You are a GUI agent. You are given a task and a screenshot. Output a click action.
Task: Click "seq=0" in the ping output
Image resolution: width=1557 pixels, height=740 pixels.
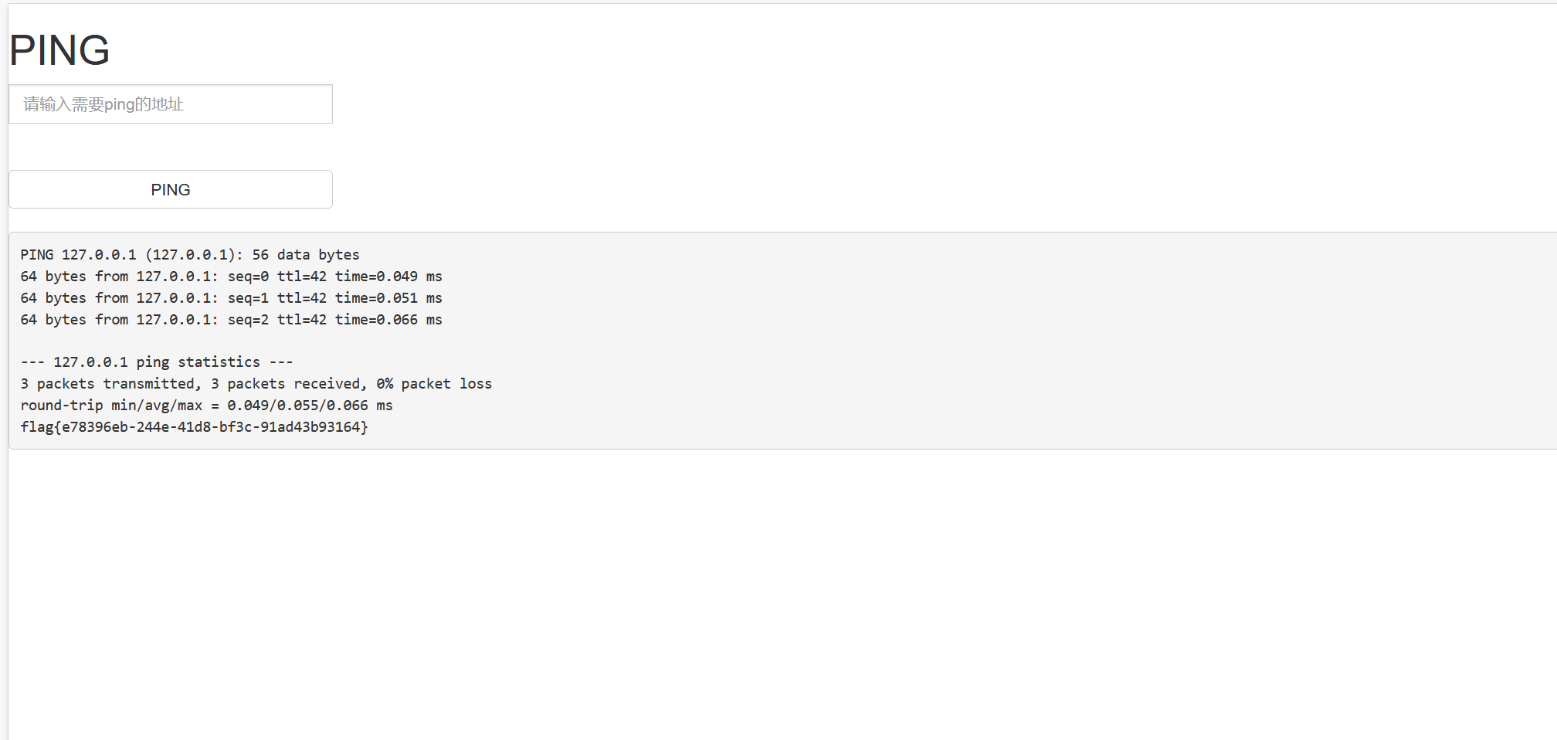248,277
